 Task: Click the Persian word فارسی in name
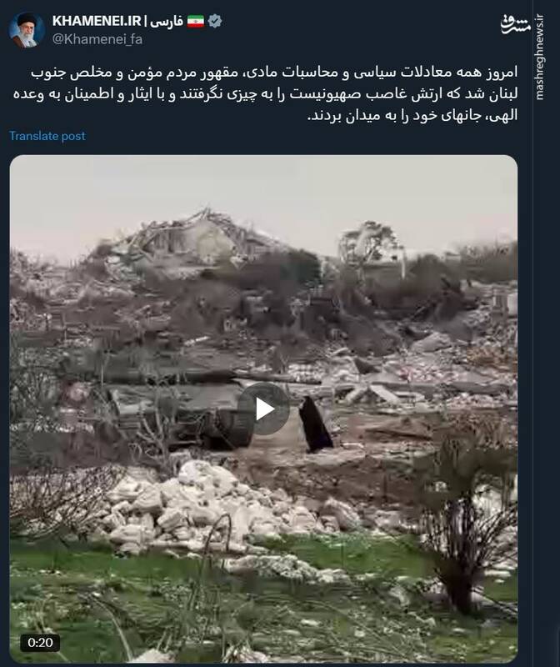167,21
